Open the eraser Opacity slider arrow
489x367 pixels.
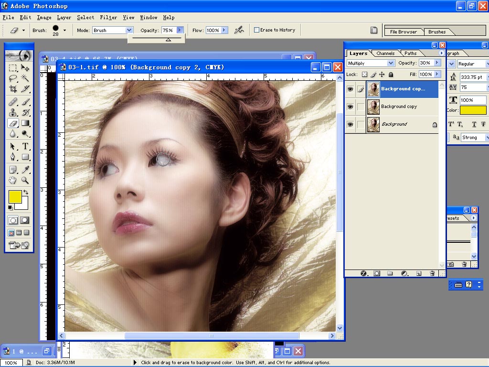point(180,30)
